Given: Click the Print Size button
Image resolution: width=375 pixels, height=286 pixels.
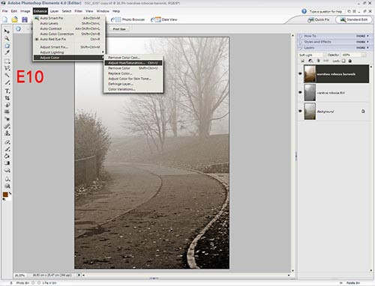Looking at the screenshot, I should click(x=119, y=29).
